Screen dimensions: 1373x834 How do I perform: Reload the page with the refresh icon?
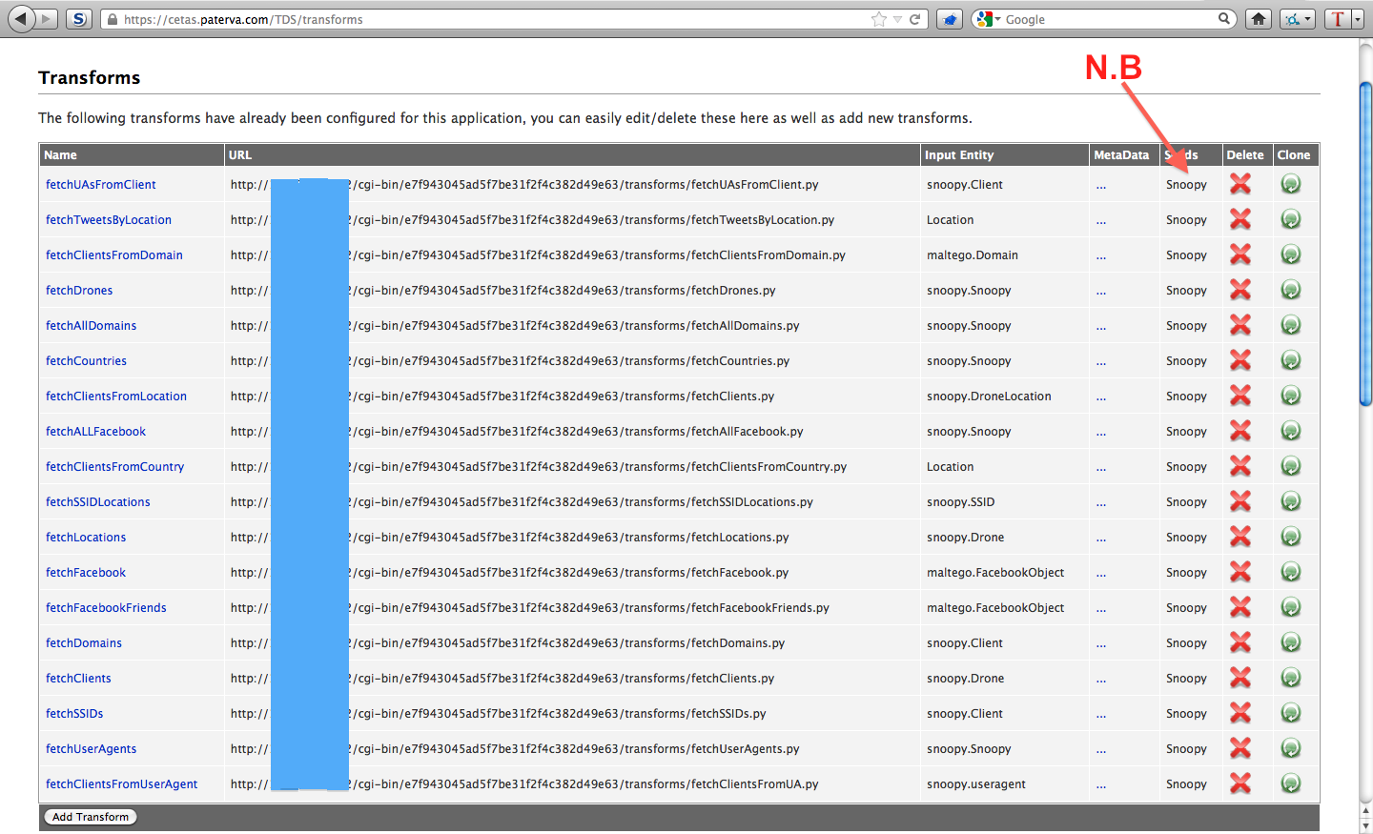click(915, 19)
